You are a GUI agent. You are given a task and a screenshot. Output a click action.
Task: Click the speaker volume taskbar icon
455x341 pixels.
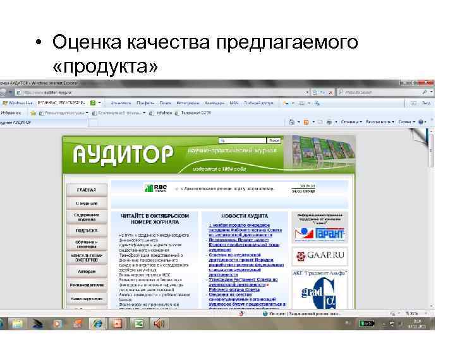[159, 323]
